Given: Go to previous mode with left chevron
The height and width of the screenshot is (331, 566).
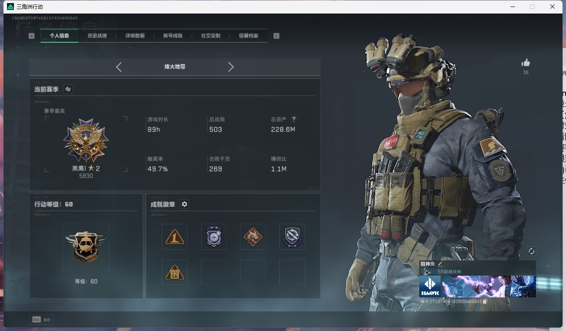Looking at the screenshot, I should pyautogui.click(x=119, y=67).
